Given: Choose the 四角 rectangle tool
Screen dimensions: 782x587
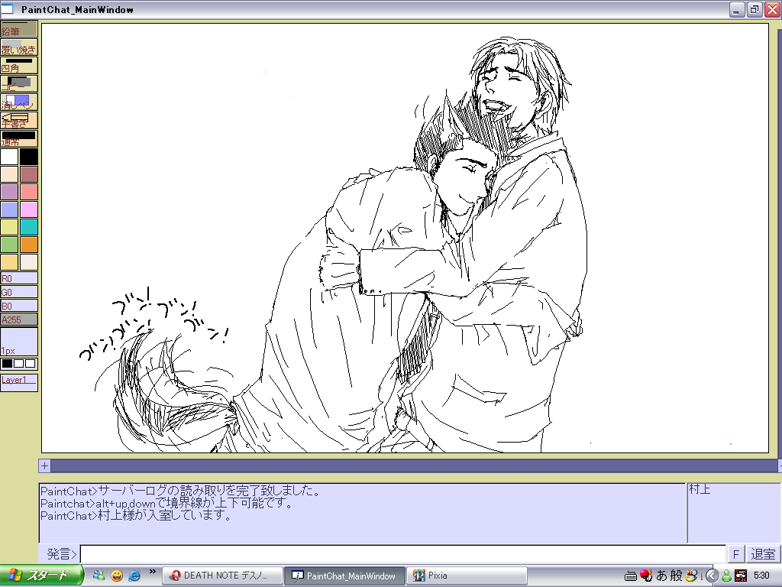Looking at the screenshot, I should pos(19,66).
